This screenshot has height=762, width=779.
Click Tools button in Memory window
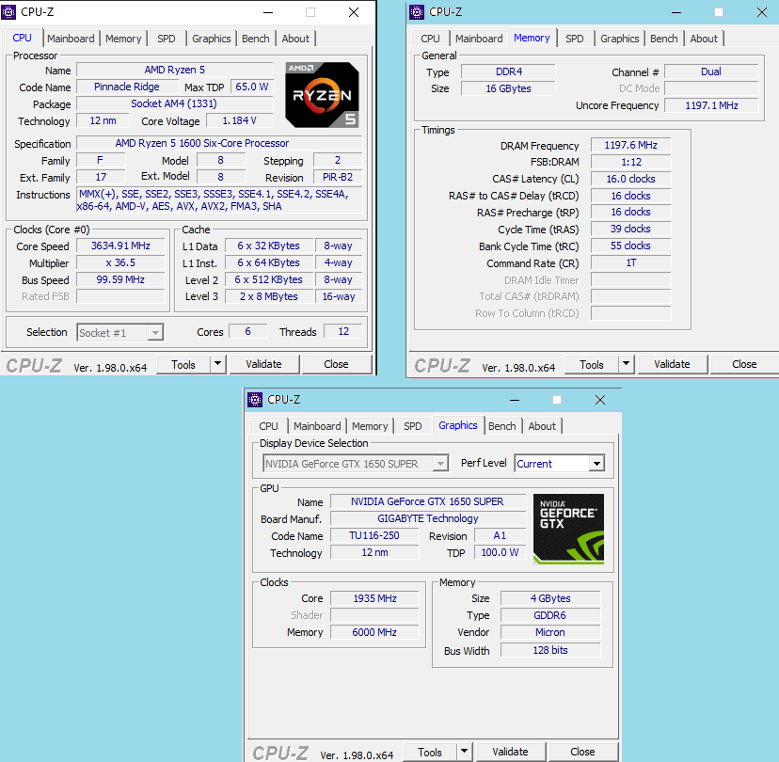591,364
